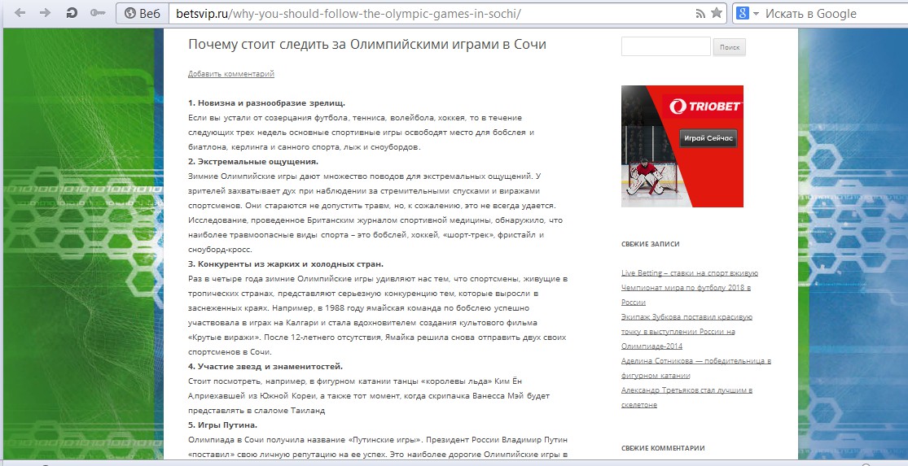The height and width of the screenshot is (466, 908).
Task: Focus the betsvip.ru address bar
Action: 432,13
